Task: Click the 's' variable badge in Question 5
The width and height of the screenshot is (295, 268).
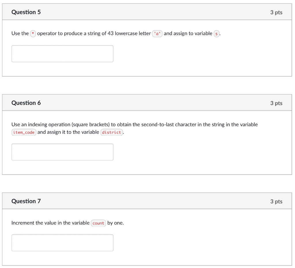Action: [x=216, y=33]
